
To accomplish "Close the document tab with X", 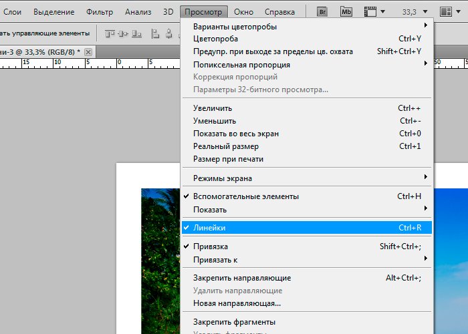I will pos(88,51).
